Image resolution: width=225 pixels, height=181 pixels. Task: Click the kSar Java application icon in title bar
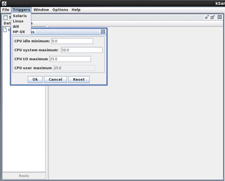click(x=4, y=4)
